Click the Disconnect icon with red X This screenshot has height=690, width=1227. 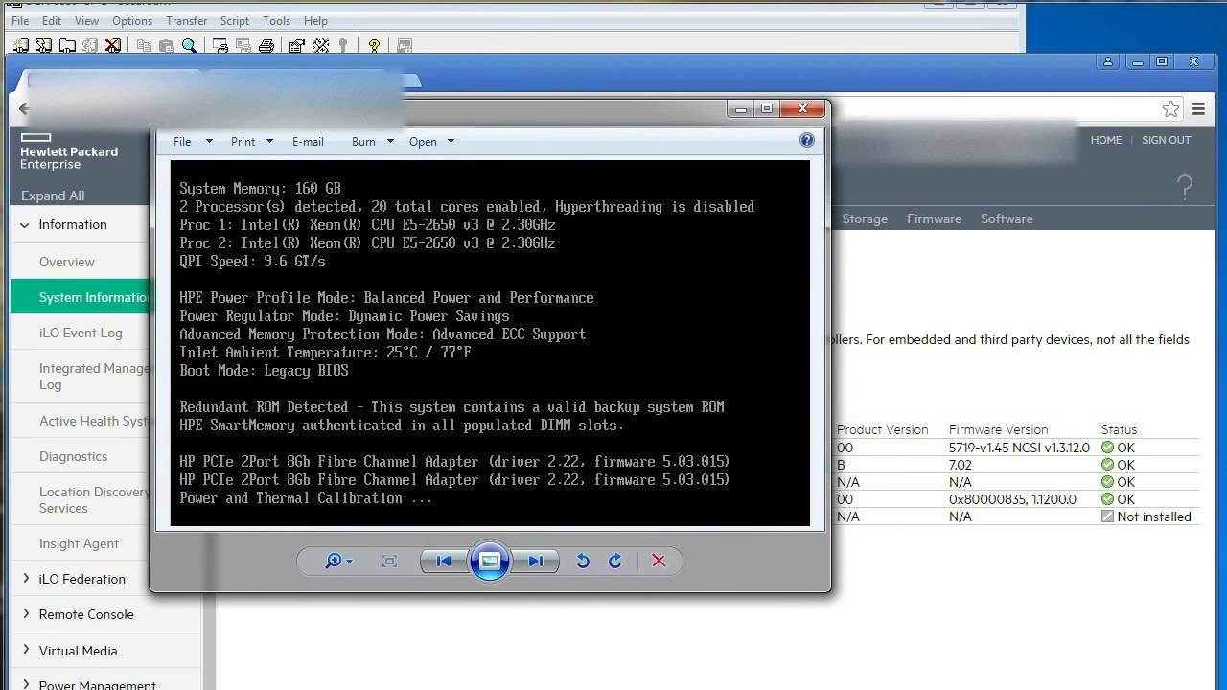pyautogui.click(x=113, y=45)
